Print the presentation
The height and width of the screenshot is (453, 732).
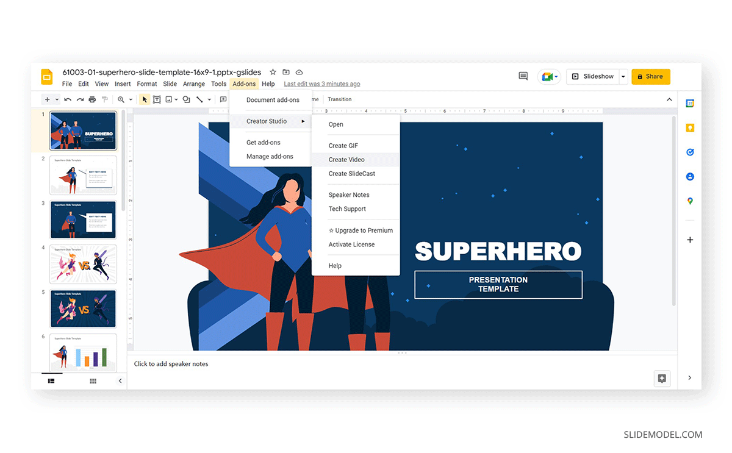point(92,99)
